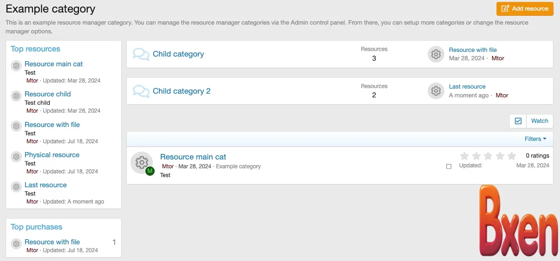Viewport: 560px width, 261px height.
Task: Open the Child category 2 link
Action: 182,91
